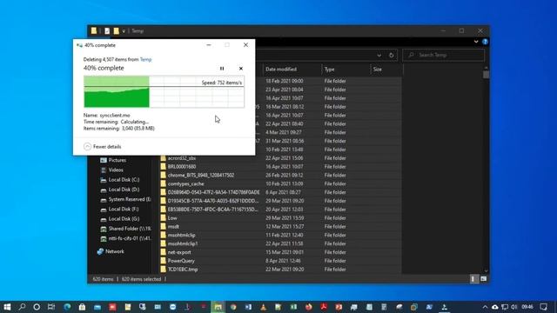The height and width of the screenshot is (313, 557).
Task: Open the System Reserved drive in the sidebar
Action: 130,199
